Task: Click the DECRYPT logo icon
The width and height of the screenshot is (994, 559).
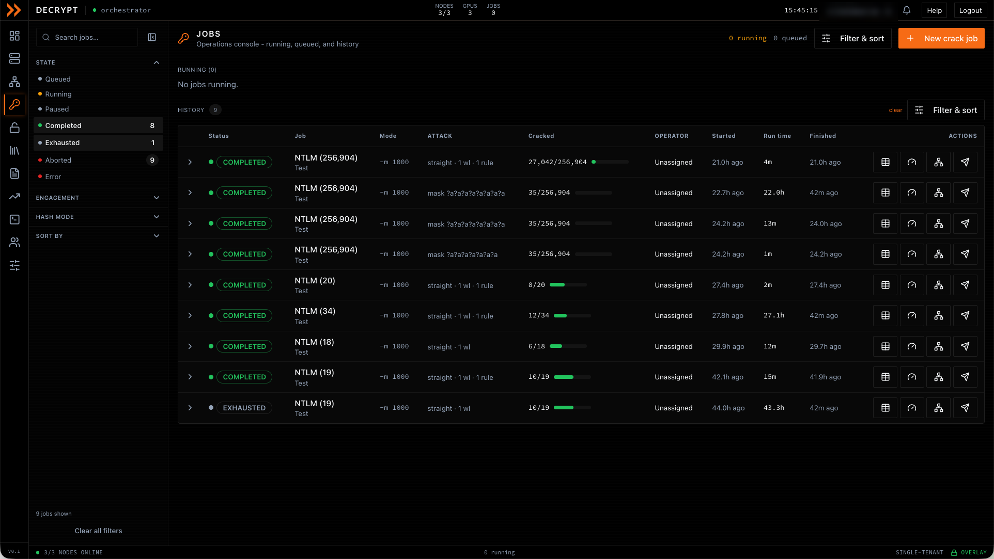Action: pyautogui.click(x=14, y=10)
